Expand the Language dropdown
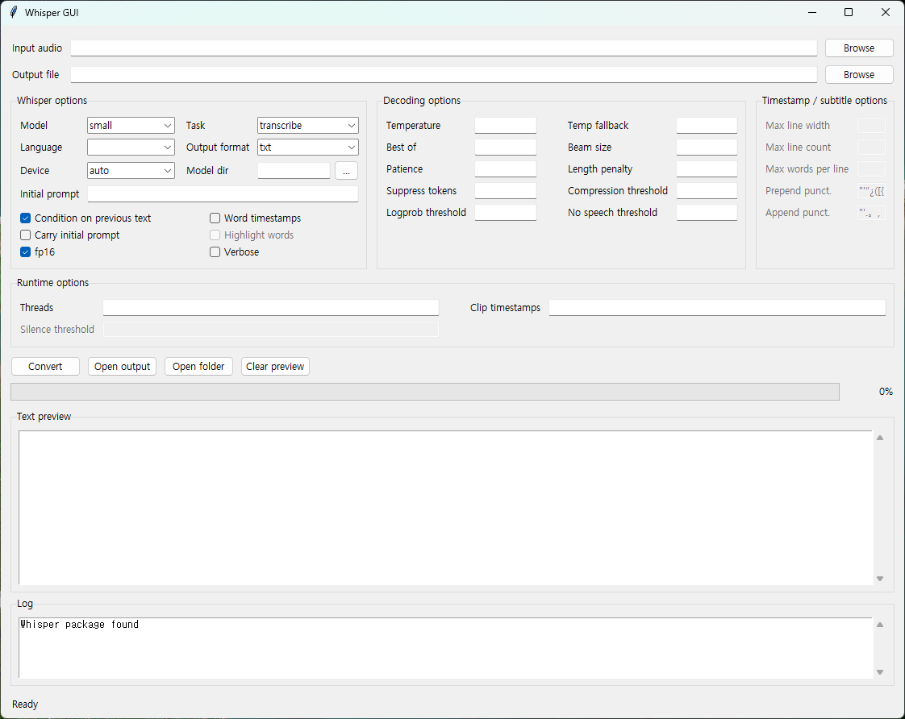 [131, 147]
